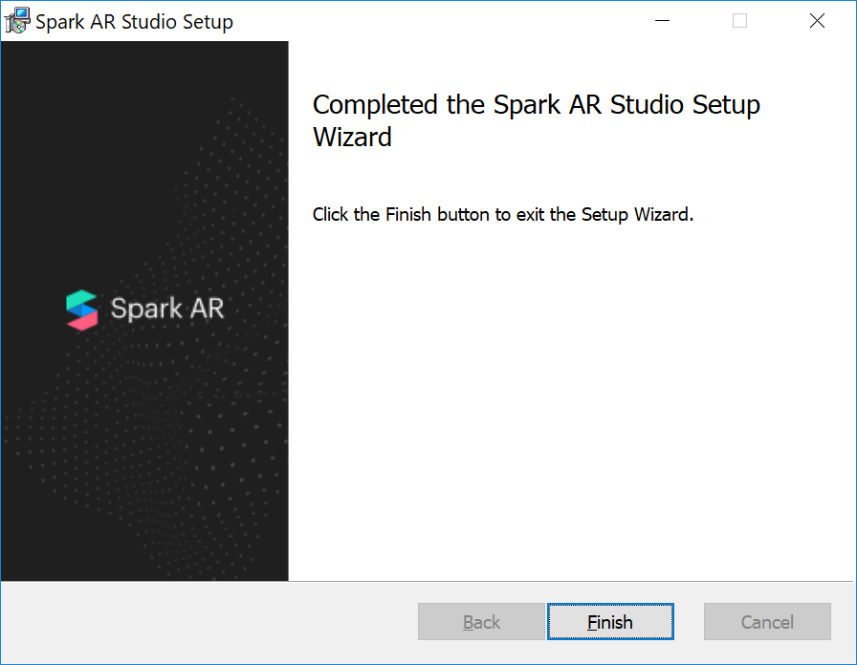Click the Spark AR logo icon in banner
Screen dimensions: 857x665
tap(82, 309)
